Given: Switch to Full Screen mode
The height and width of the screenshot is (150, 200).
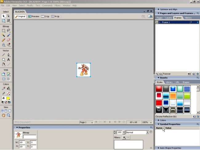Looking at the screenshot, I should [x=10, y=111].
